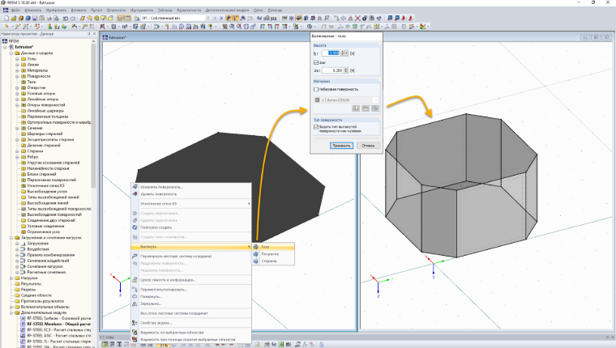Click the new line tool icon
Viewport: 616px width, 348px height.
click(18, 26)
